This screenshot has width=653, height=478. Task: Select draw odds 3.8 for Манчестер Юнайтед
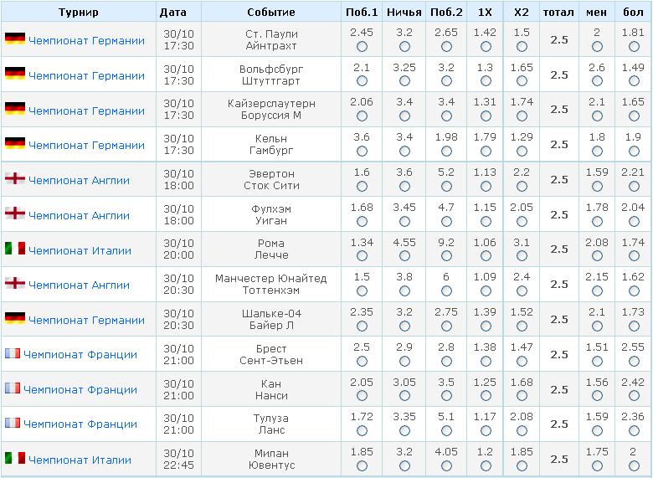pyautogui.click(x=404, y=291)
